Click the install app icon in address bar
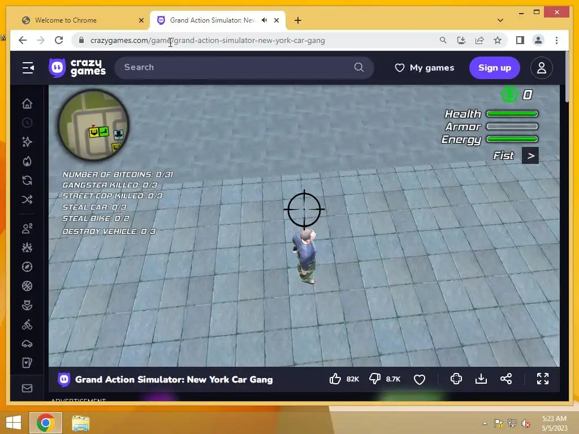579x434 pixels. 461,40
